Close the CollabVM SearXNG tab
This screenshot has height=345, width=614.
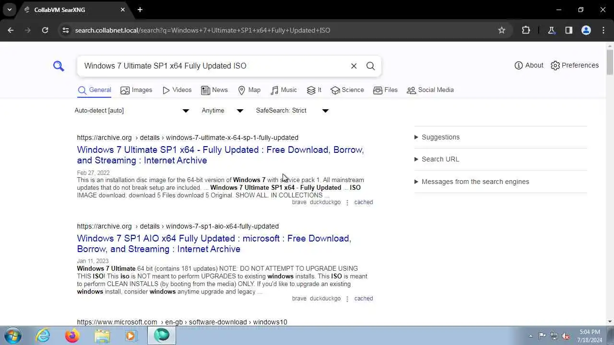tap(123, 10)
